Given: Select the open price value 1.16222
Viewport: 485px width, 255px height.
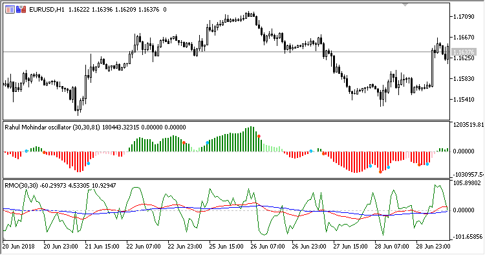Looking at the screenshot, I should [79, 10].
